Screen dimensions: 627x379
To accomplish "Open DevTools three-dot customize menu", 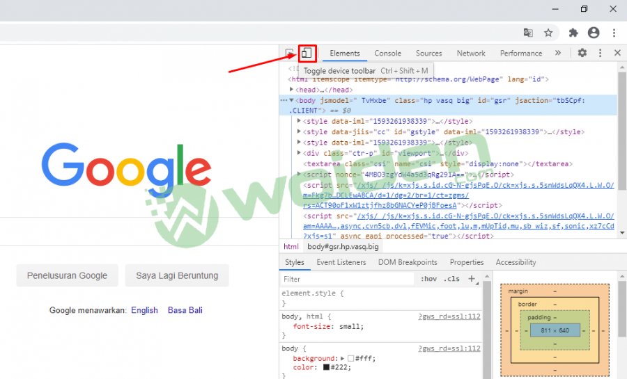I will tap(600, 53).
